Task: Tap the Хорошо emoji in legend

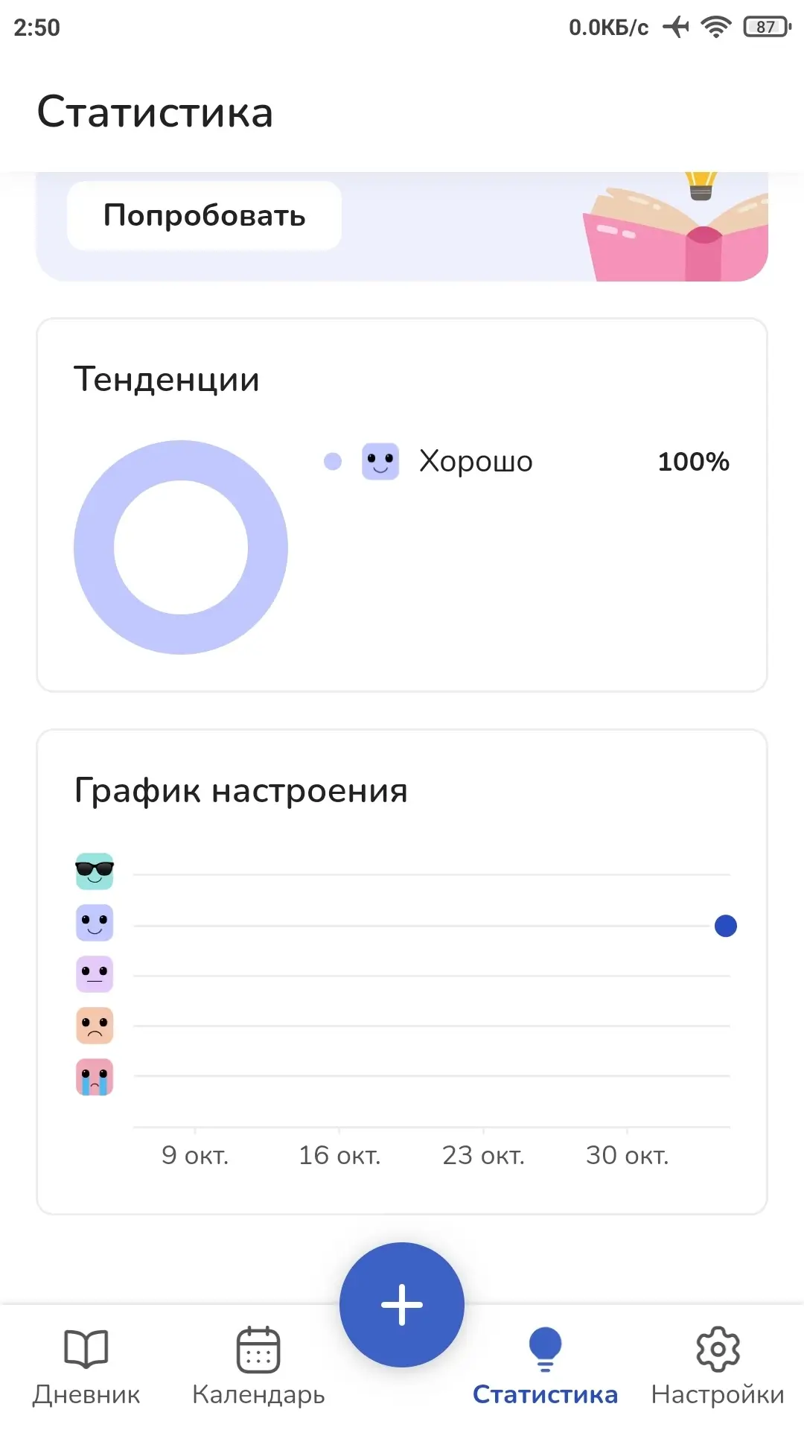Action: [380, 462]
